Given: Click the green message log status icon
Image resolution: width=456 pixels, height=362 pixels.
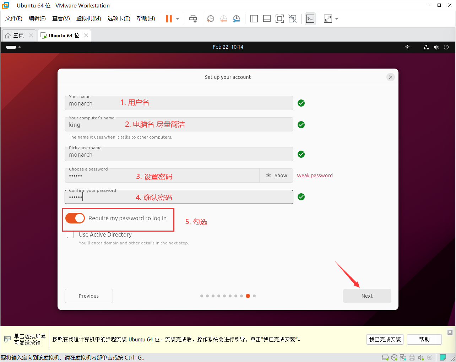Looking at the screenshot, I should [x=443, y=357].
